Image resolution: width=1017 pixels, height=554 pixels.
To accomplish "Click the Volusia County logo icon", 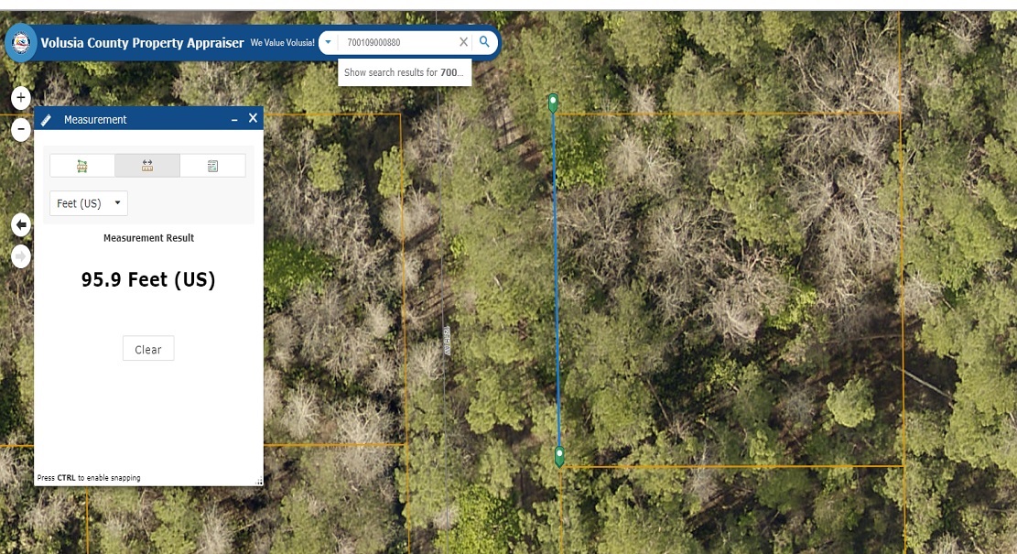I will pos(21,43).
